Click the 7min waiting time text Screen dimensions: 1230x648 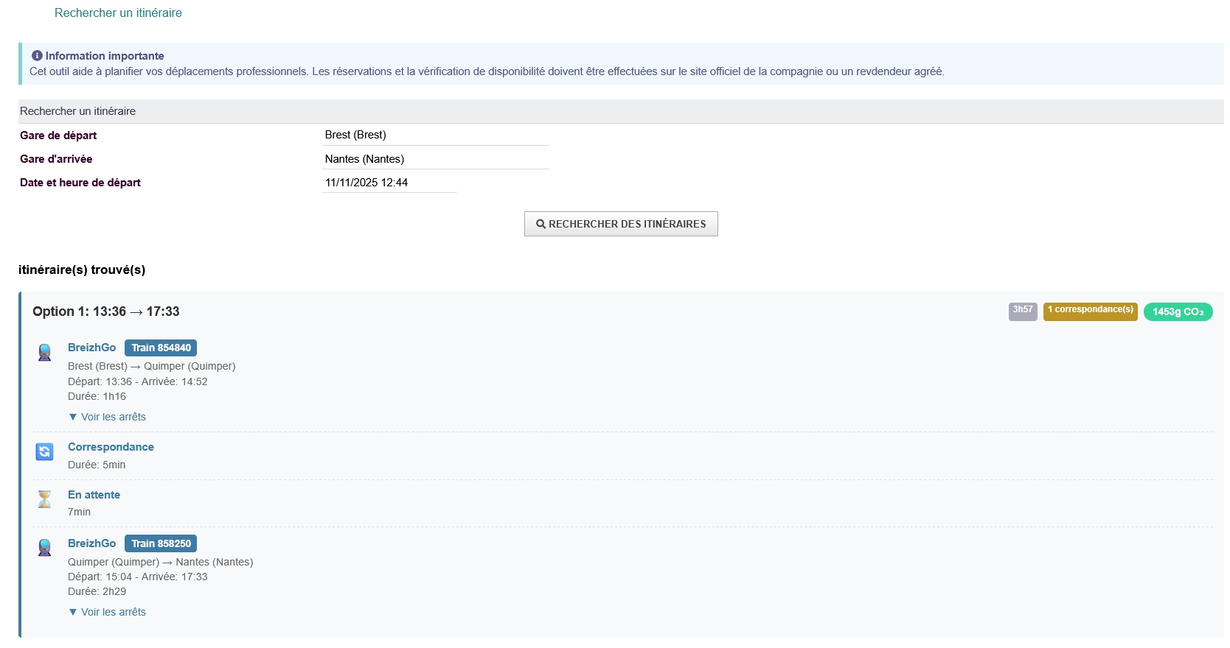79,512
